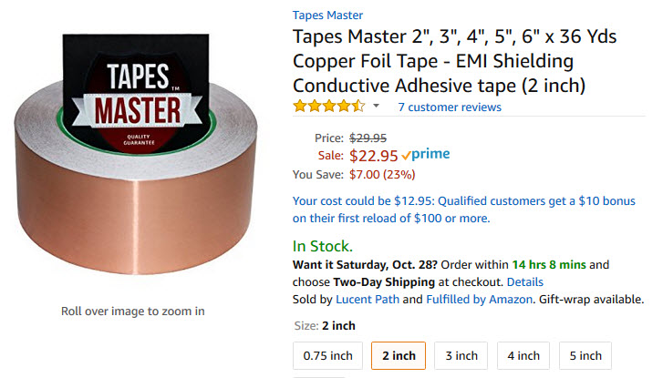Click the star rating icons
Screen dimensions: 663x378
(x=329, y=106)
